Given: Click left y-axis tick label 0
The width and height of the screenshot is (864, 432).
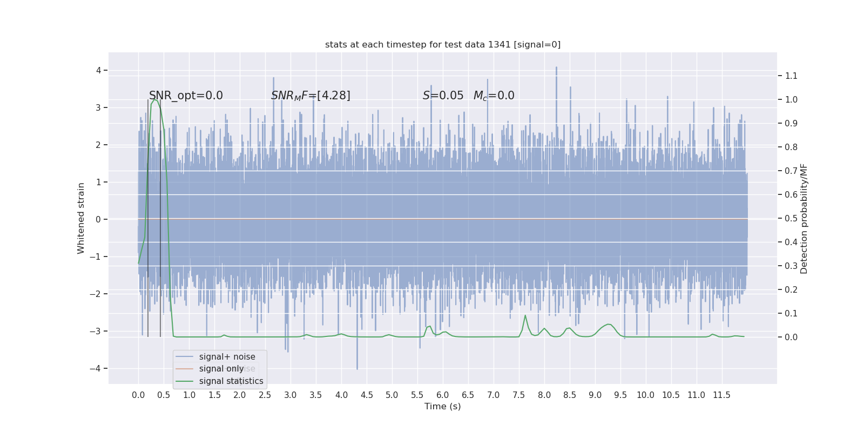Looking at the screenshot, I should (99, 219).
